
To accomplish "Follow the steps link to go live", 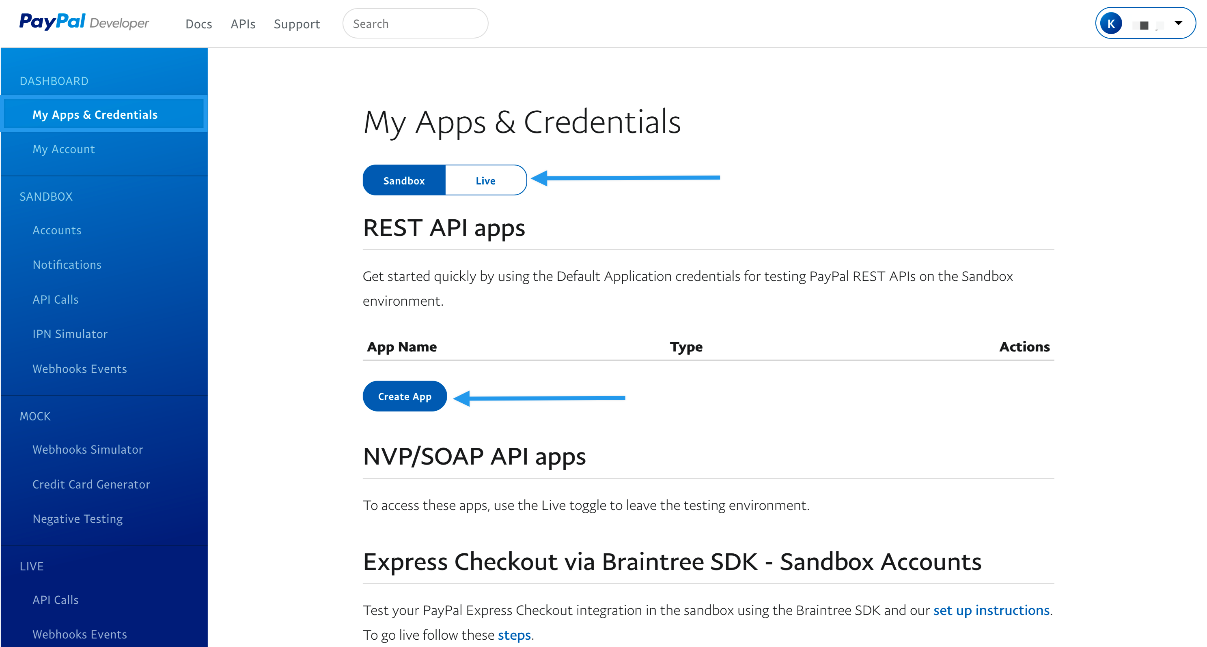I will [x=514, y=635].
